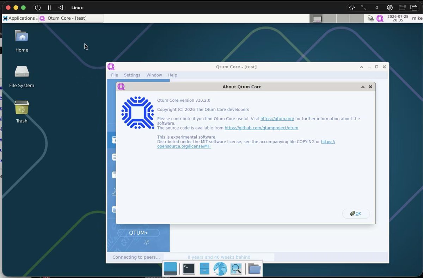
Task: Click the Connecting to peers status text
Action: coord(136,257)
